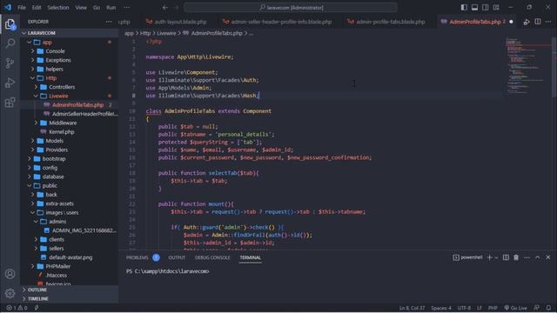
Task: Collapse the LARAVECOM root folder
Action: [x=70, y=33]
